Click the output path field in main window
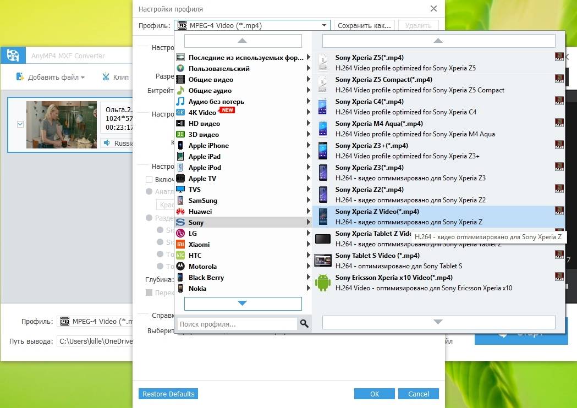Image resolution: width=577 pixels, height=408 pixels. pos(95,341)
